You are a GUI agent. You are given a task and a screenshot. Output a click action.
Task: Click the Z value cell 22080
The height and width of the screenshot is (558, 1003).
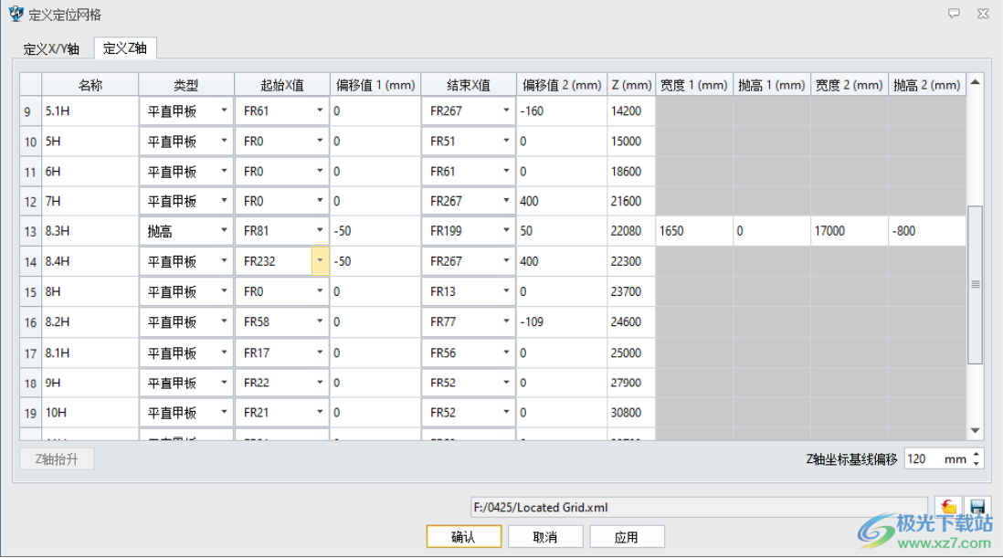(x=631, y=231)
